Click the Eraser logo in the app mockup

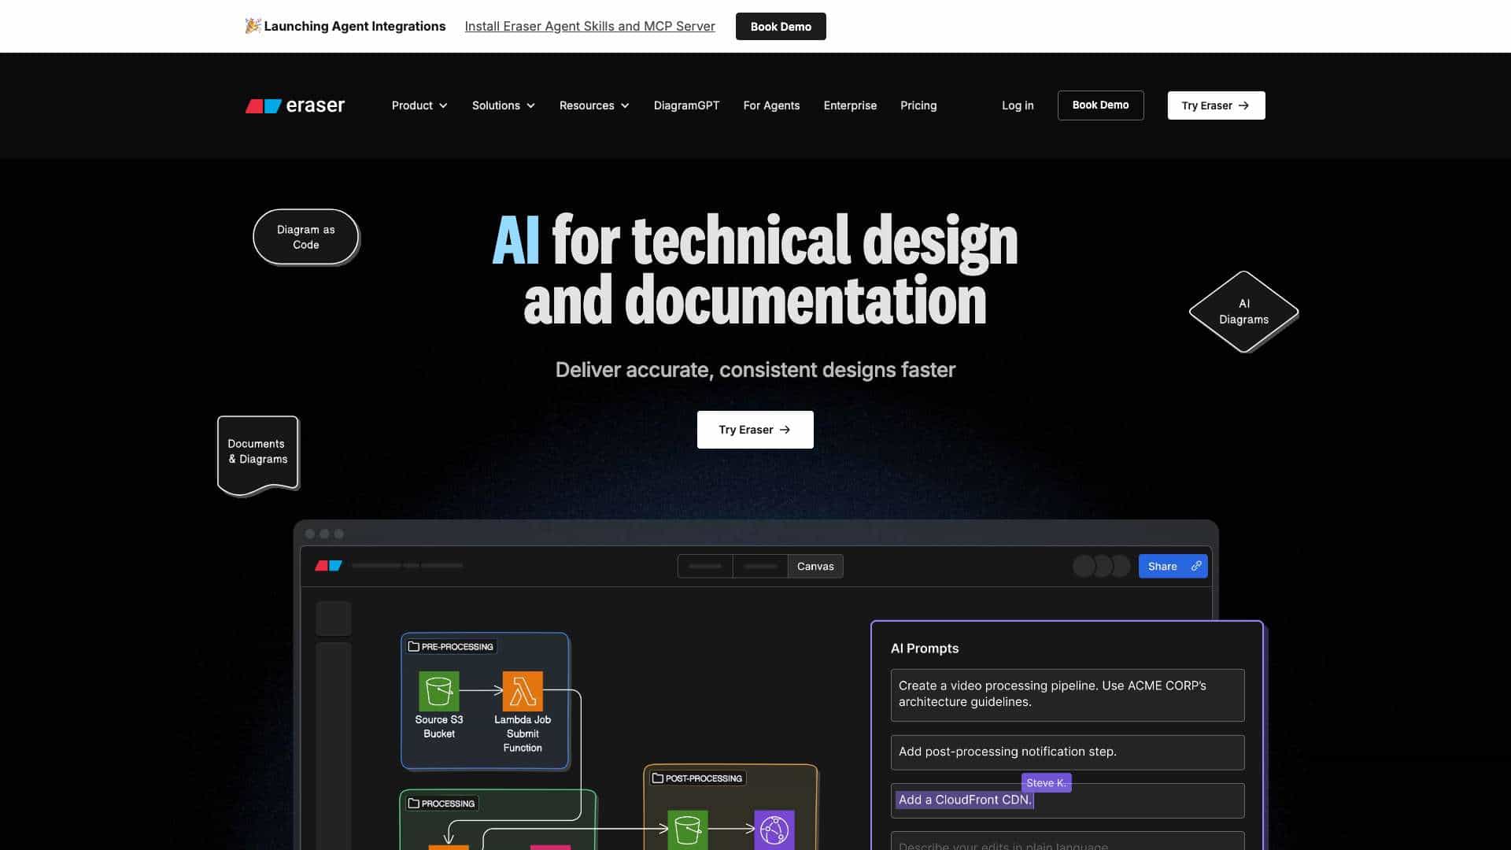pos(329,566)
